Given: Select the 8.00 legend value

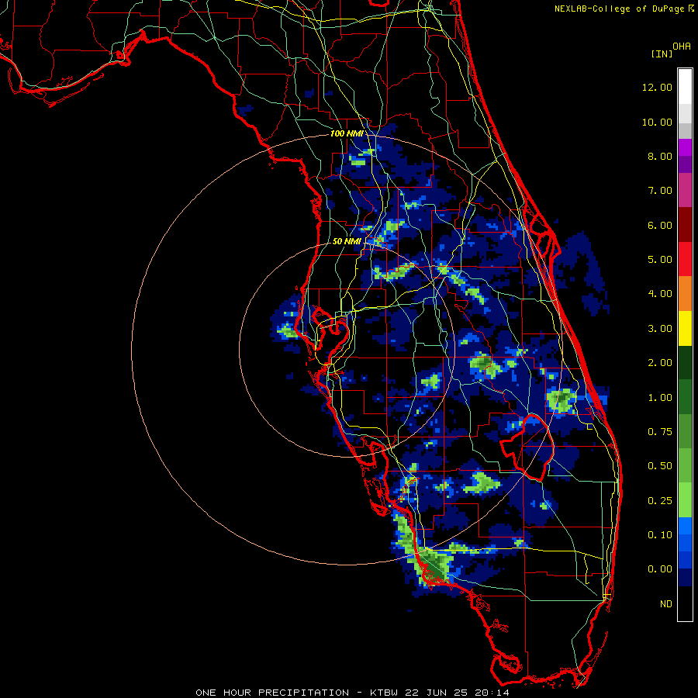Looking at the screenshot, I should tap(660, 156).
